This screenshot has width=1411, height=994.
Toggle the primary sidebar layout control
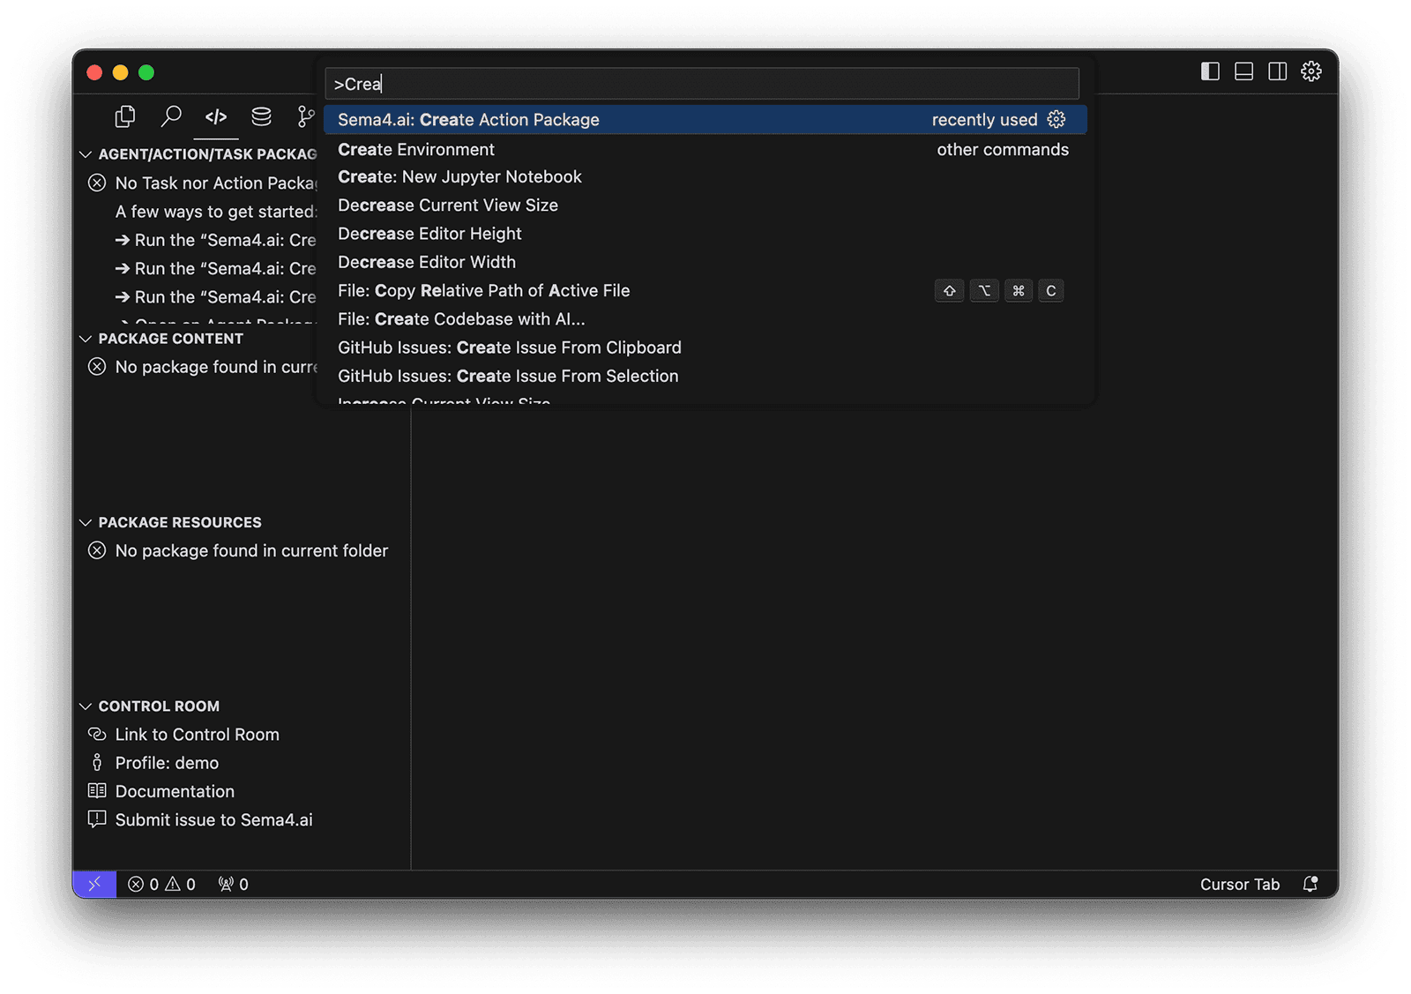coord(1209,71)
